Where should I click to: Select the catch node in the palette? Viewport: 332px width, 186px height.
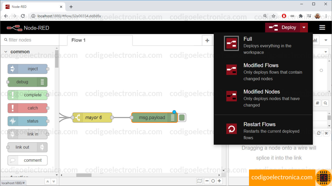click(x=27, y=108)
